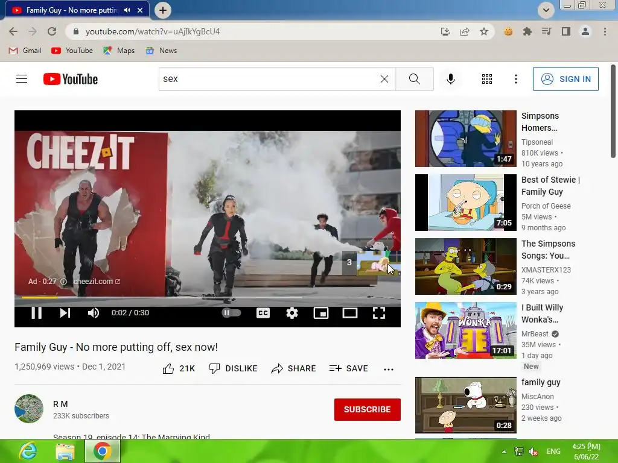
Task: Like the video (21K)
Action: [x=179, y=368]
